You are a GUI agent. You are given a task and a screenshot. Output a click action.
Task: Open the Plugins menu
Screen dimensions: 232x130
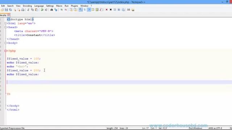74,6
